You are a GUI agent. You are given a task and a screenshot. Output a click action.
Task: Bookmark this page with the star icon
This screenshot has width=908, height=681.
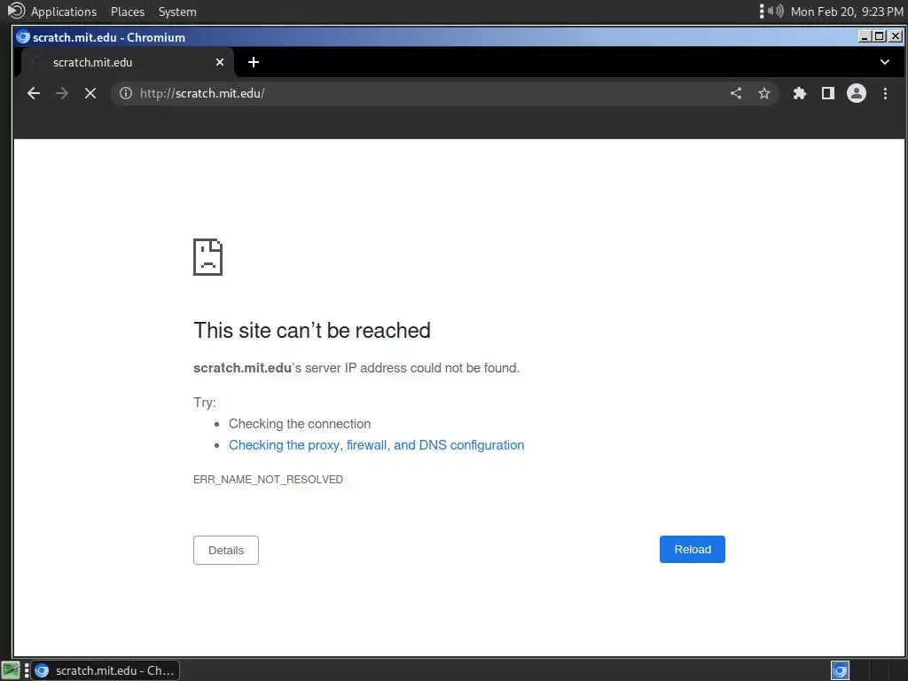pos(764,93)
